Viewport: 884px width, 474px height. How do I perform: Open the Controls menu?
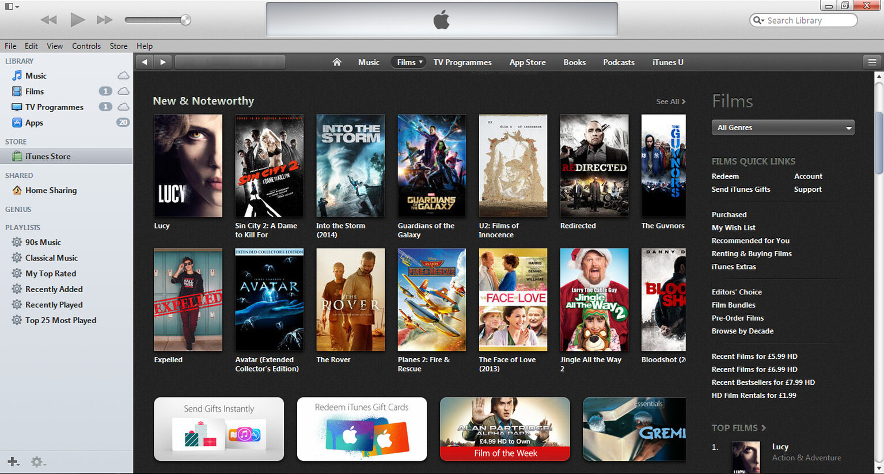pyautogui.click(x=86, y=46)
